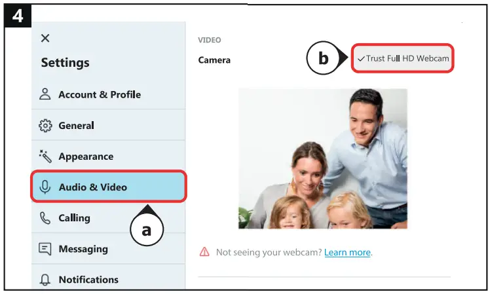Click the Settings title text
The image size is (490, 294).
click(65, 63)
